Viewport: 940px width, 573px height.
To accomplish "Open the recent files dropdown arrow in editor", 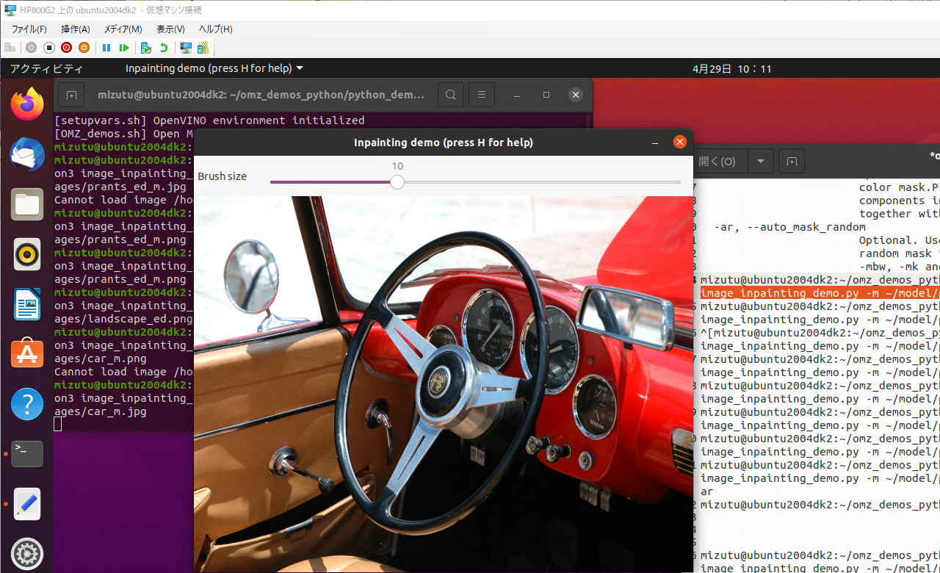I will [x=761, y=161].
